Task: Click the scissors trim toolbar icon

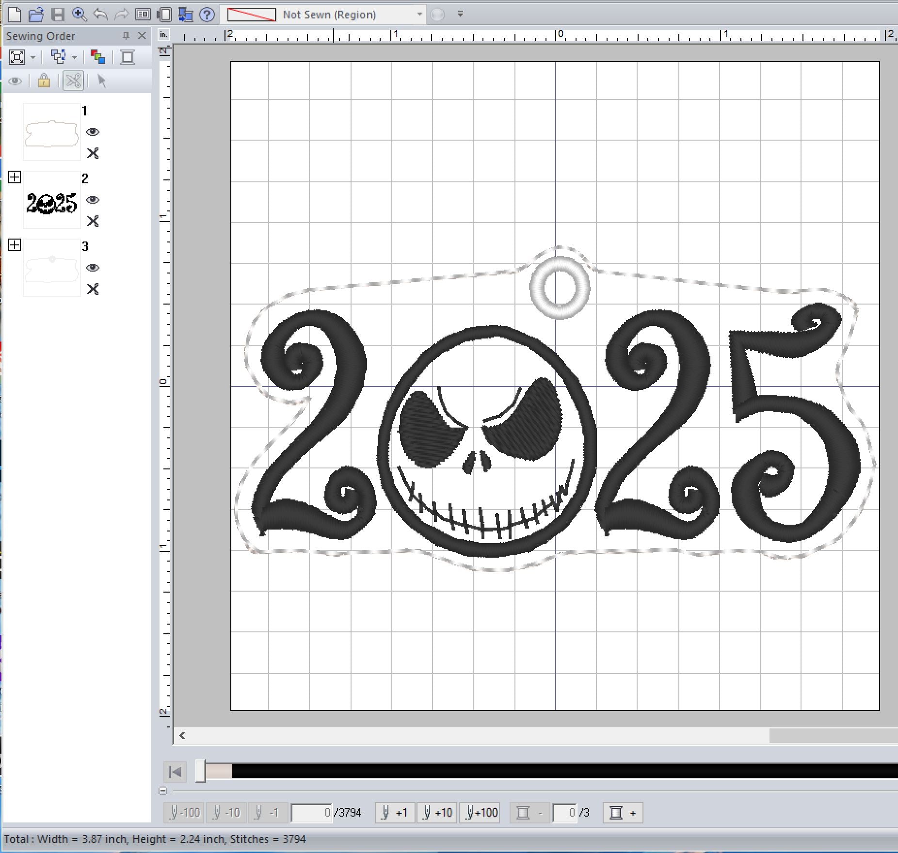Action: (x=74, y=80)
